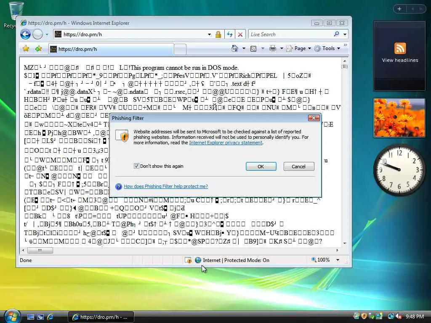Close the Phishing Filter dialog
Screen dimensions: 431x323
coord(314,118)
